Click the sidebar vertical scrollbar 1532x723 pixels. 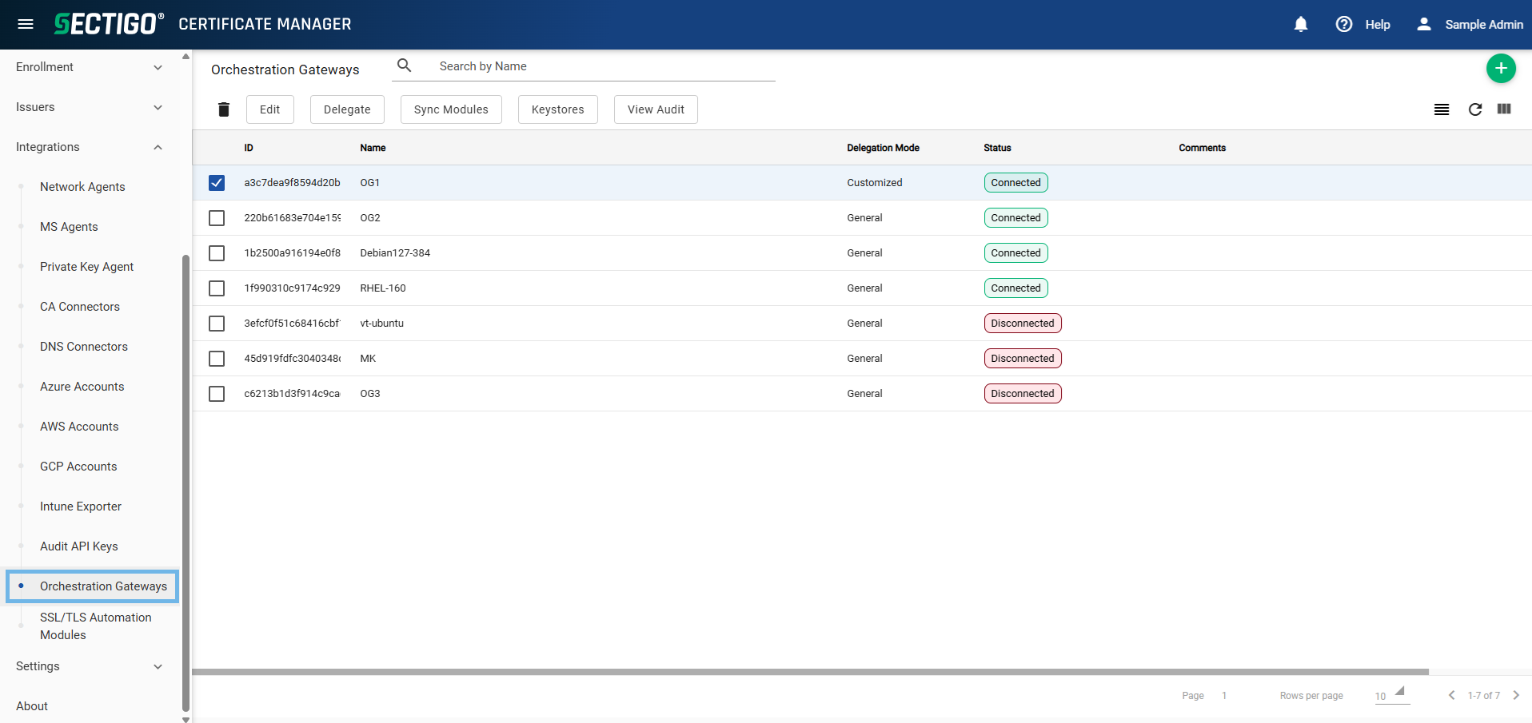[x=186, y=483]
